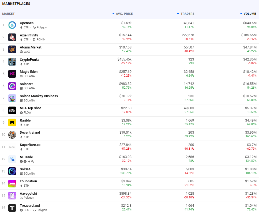Viewport: 259px width, 215px height.
Task: Open the CryptoPunks marketplace link
Action: coord(29,60)
